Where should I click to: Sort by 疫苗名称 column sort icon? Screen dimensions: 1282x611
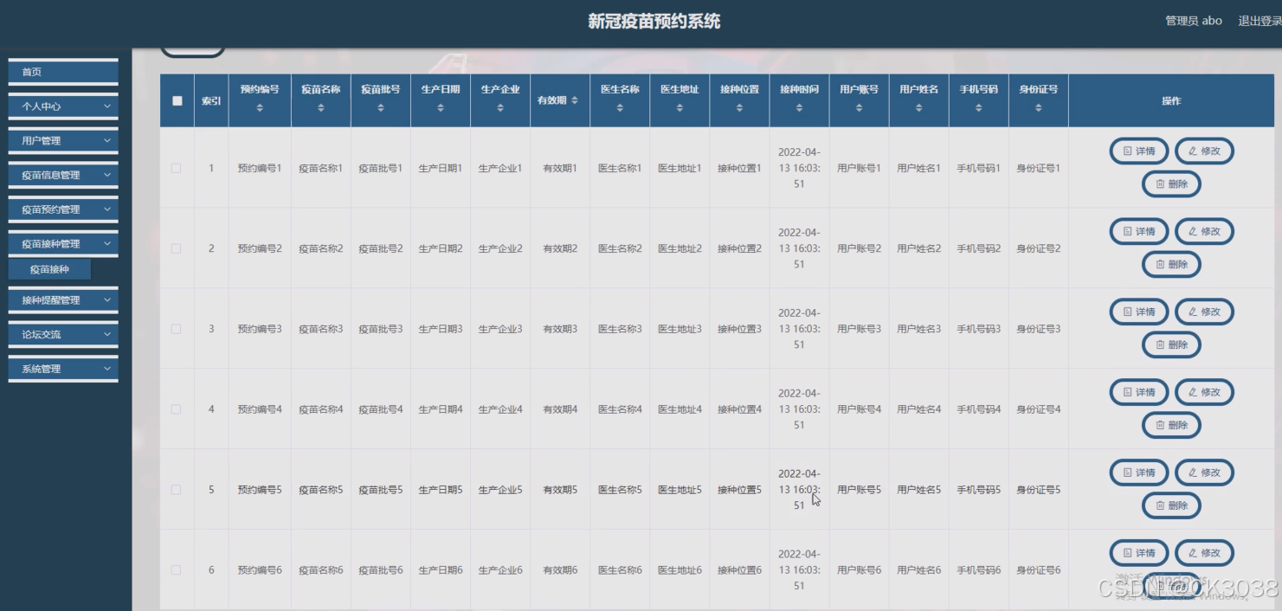pyautogui.click(x=321, y=108)
